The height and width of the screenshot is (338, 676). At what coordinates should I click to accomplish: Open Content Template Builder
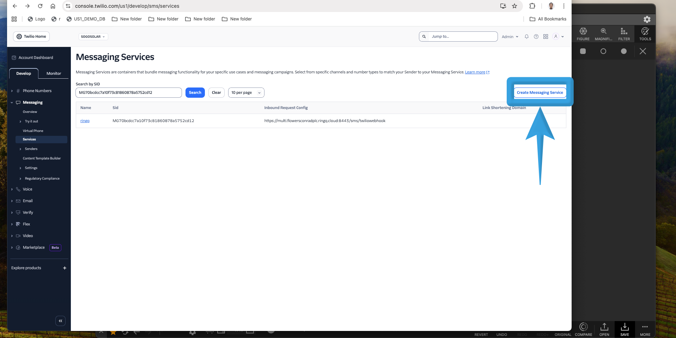click(x=42, y=158)
